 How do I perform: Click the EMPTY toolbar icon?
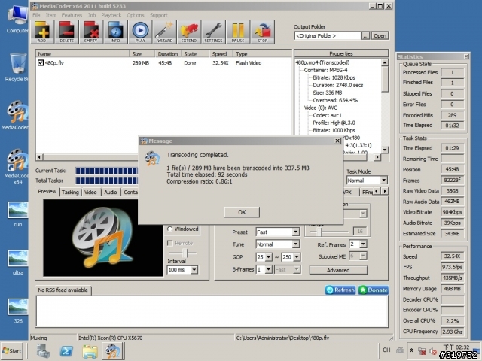[x=91, y=32]
